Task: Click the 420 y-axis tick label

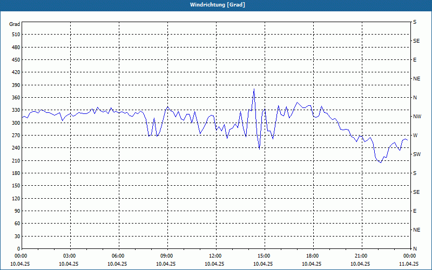Action: pyautogui.click(x=16, y=72)
